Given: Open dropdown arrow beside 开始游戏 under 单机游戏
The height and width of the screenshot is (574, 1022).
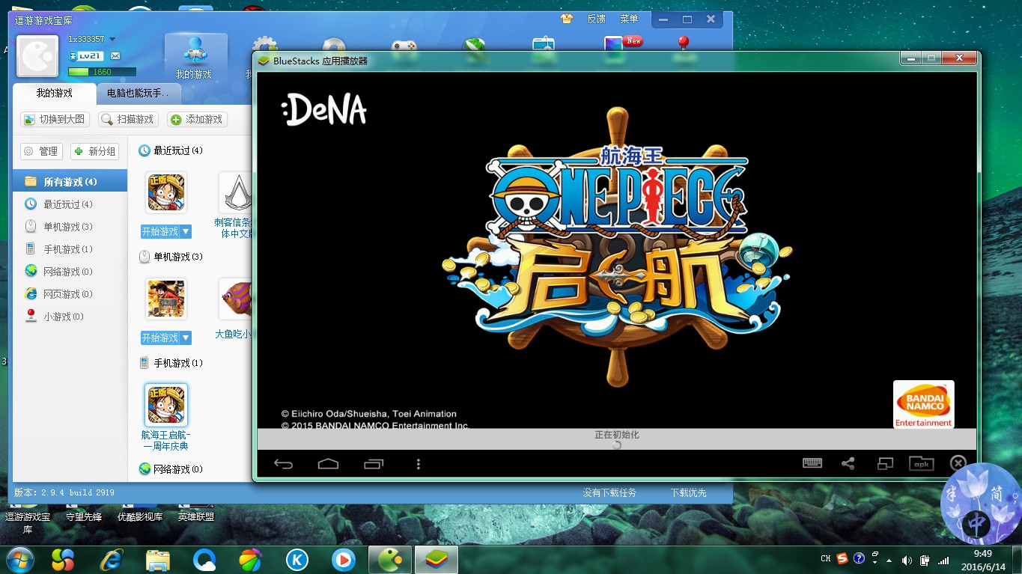Looking at the screenshot, I should pos(186,338).
